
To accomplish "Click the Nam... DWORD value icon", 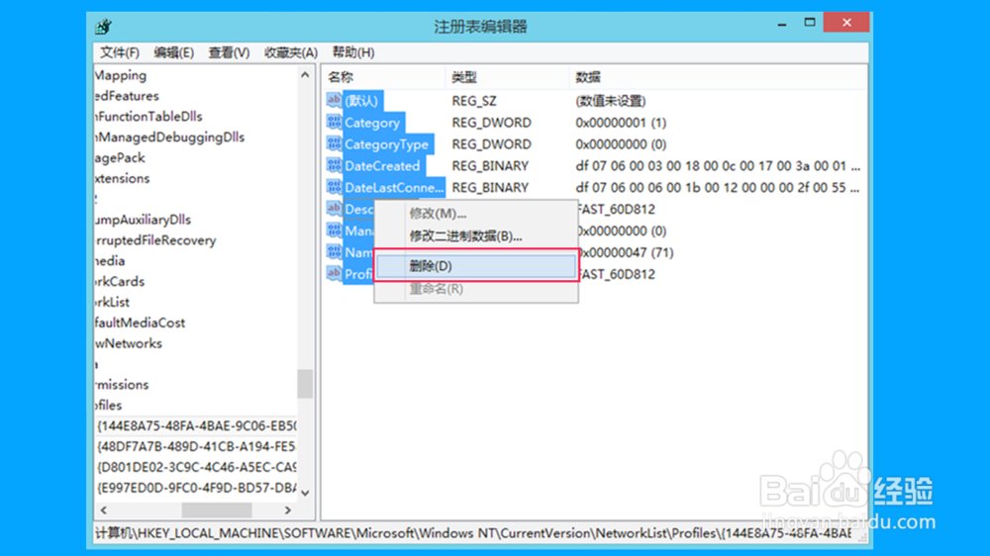I will click(x=334, y=252).
